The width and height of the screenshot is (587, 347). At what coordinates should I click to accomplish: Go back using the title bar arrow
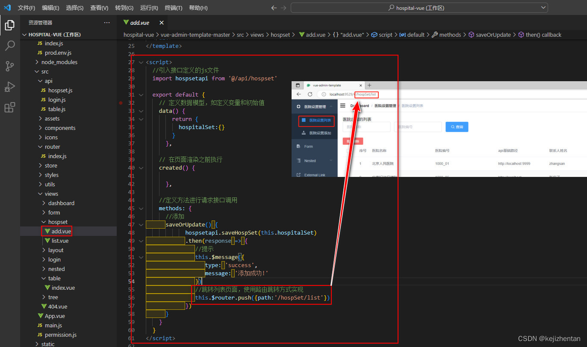tap(274, 8)
